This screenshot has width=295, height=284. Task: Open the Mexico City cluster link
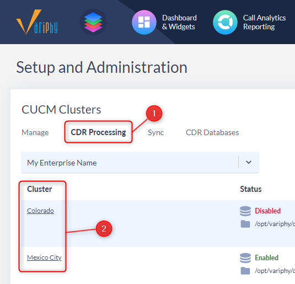45,258
